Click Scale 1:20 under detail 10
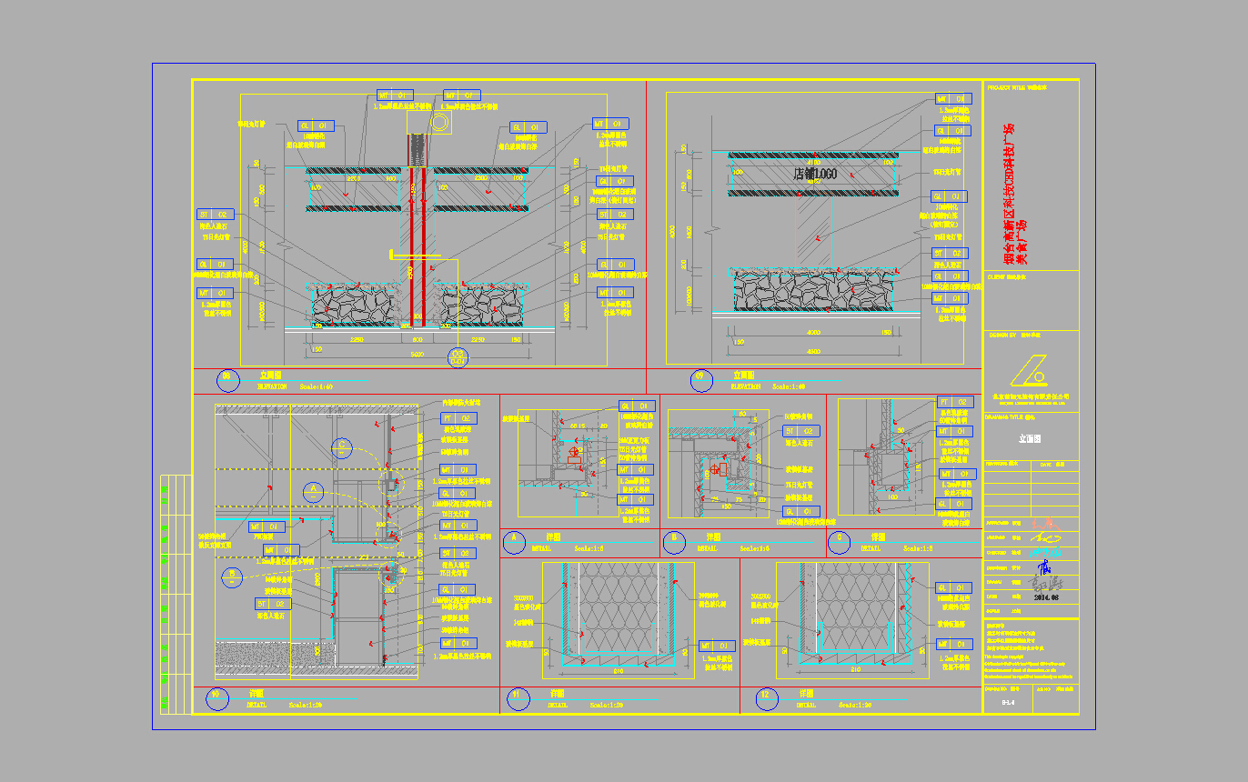 (x=306, y=705)
